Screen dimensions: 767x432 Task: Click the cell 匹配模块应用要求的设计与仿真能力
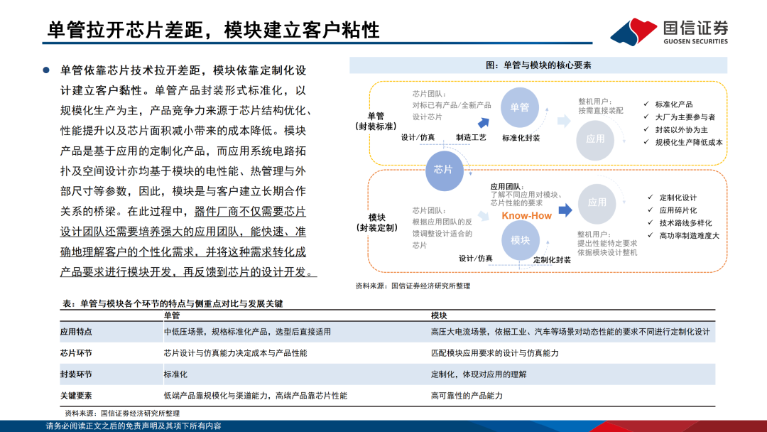click(x=494, y=352)
